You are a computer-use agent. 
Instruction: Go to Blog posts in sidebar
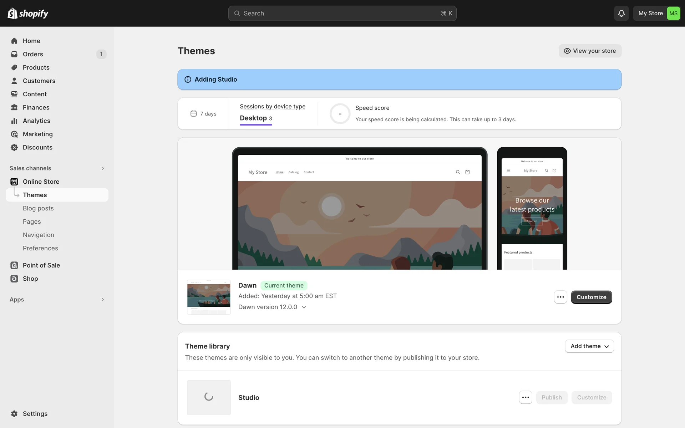[38, 208]
